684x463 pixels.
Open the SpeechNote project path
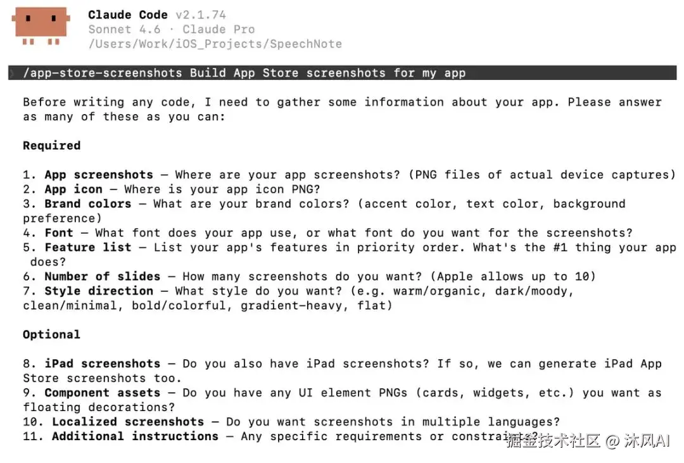[x=215, y=44]
